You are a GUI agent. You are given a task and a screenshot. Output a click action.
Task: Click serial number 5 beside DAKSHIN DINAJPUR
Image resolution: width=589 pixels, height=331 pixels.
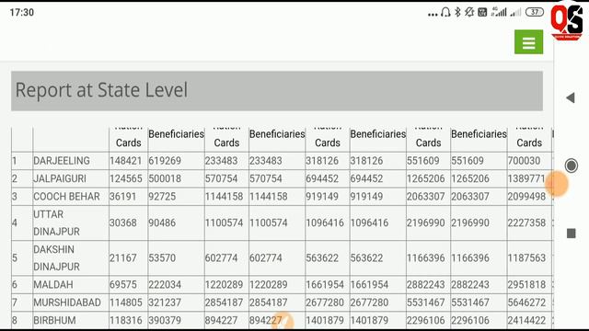point(15,258)
